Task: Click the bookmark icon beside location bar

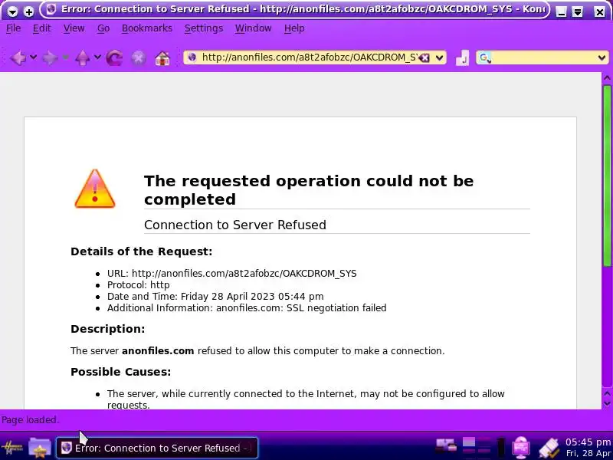Action: pyautogui.click(x=463, y=58)
